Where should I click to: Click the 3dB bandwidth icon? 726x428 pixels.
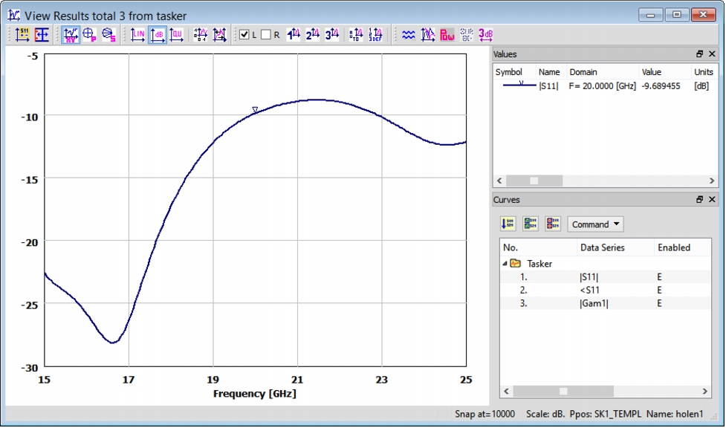point(486,35)
